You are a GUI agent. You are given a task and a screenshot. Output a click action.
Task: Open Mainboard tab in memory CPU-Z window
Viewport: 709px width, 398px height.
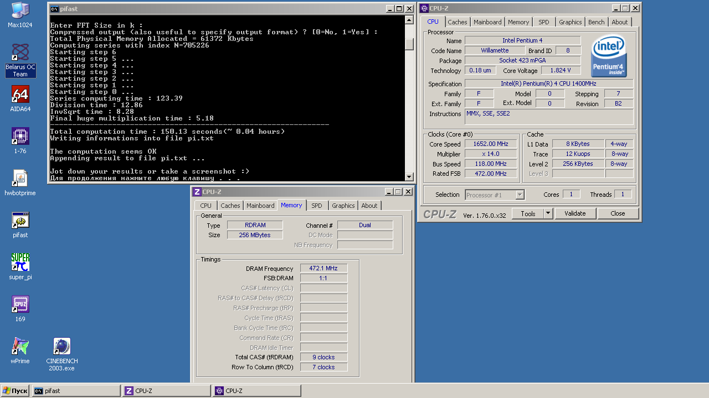(x=260, y=206)
